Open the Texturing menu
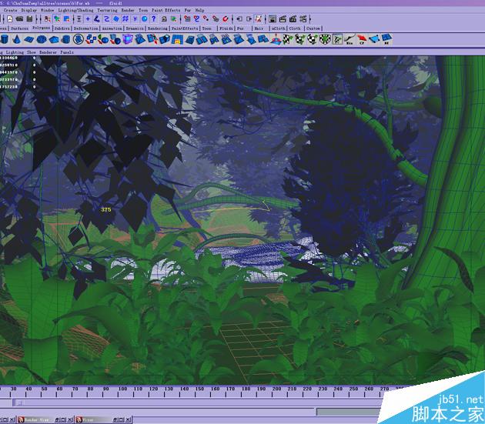 click(107, 10)
